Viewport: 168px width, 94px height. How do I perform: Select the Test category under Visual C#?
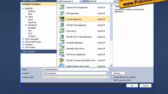[x=30, y=31]
